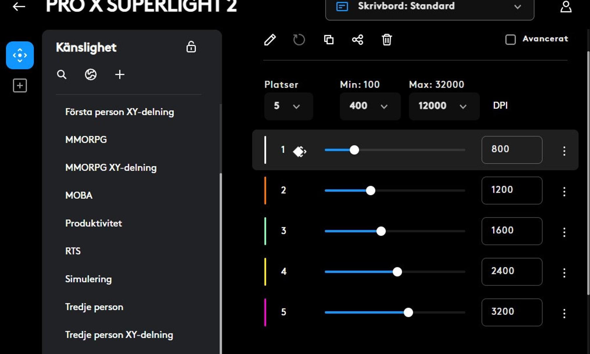Share the preset using the share icon

(x=357, y=40)
